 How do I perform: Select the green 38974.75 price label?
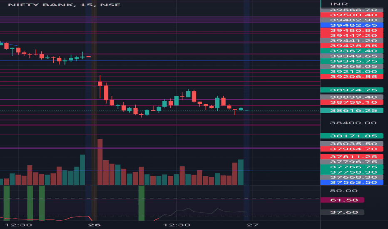point(352,90)
